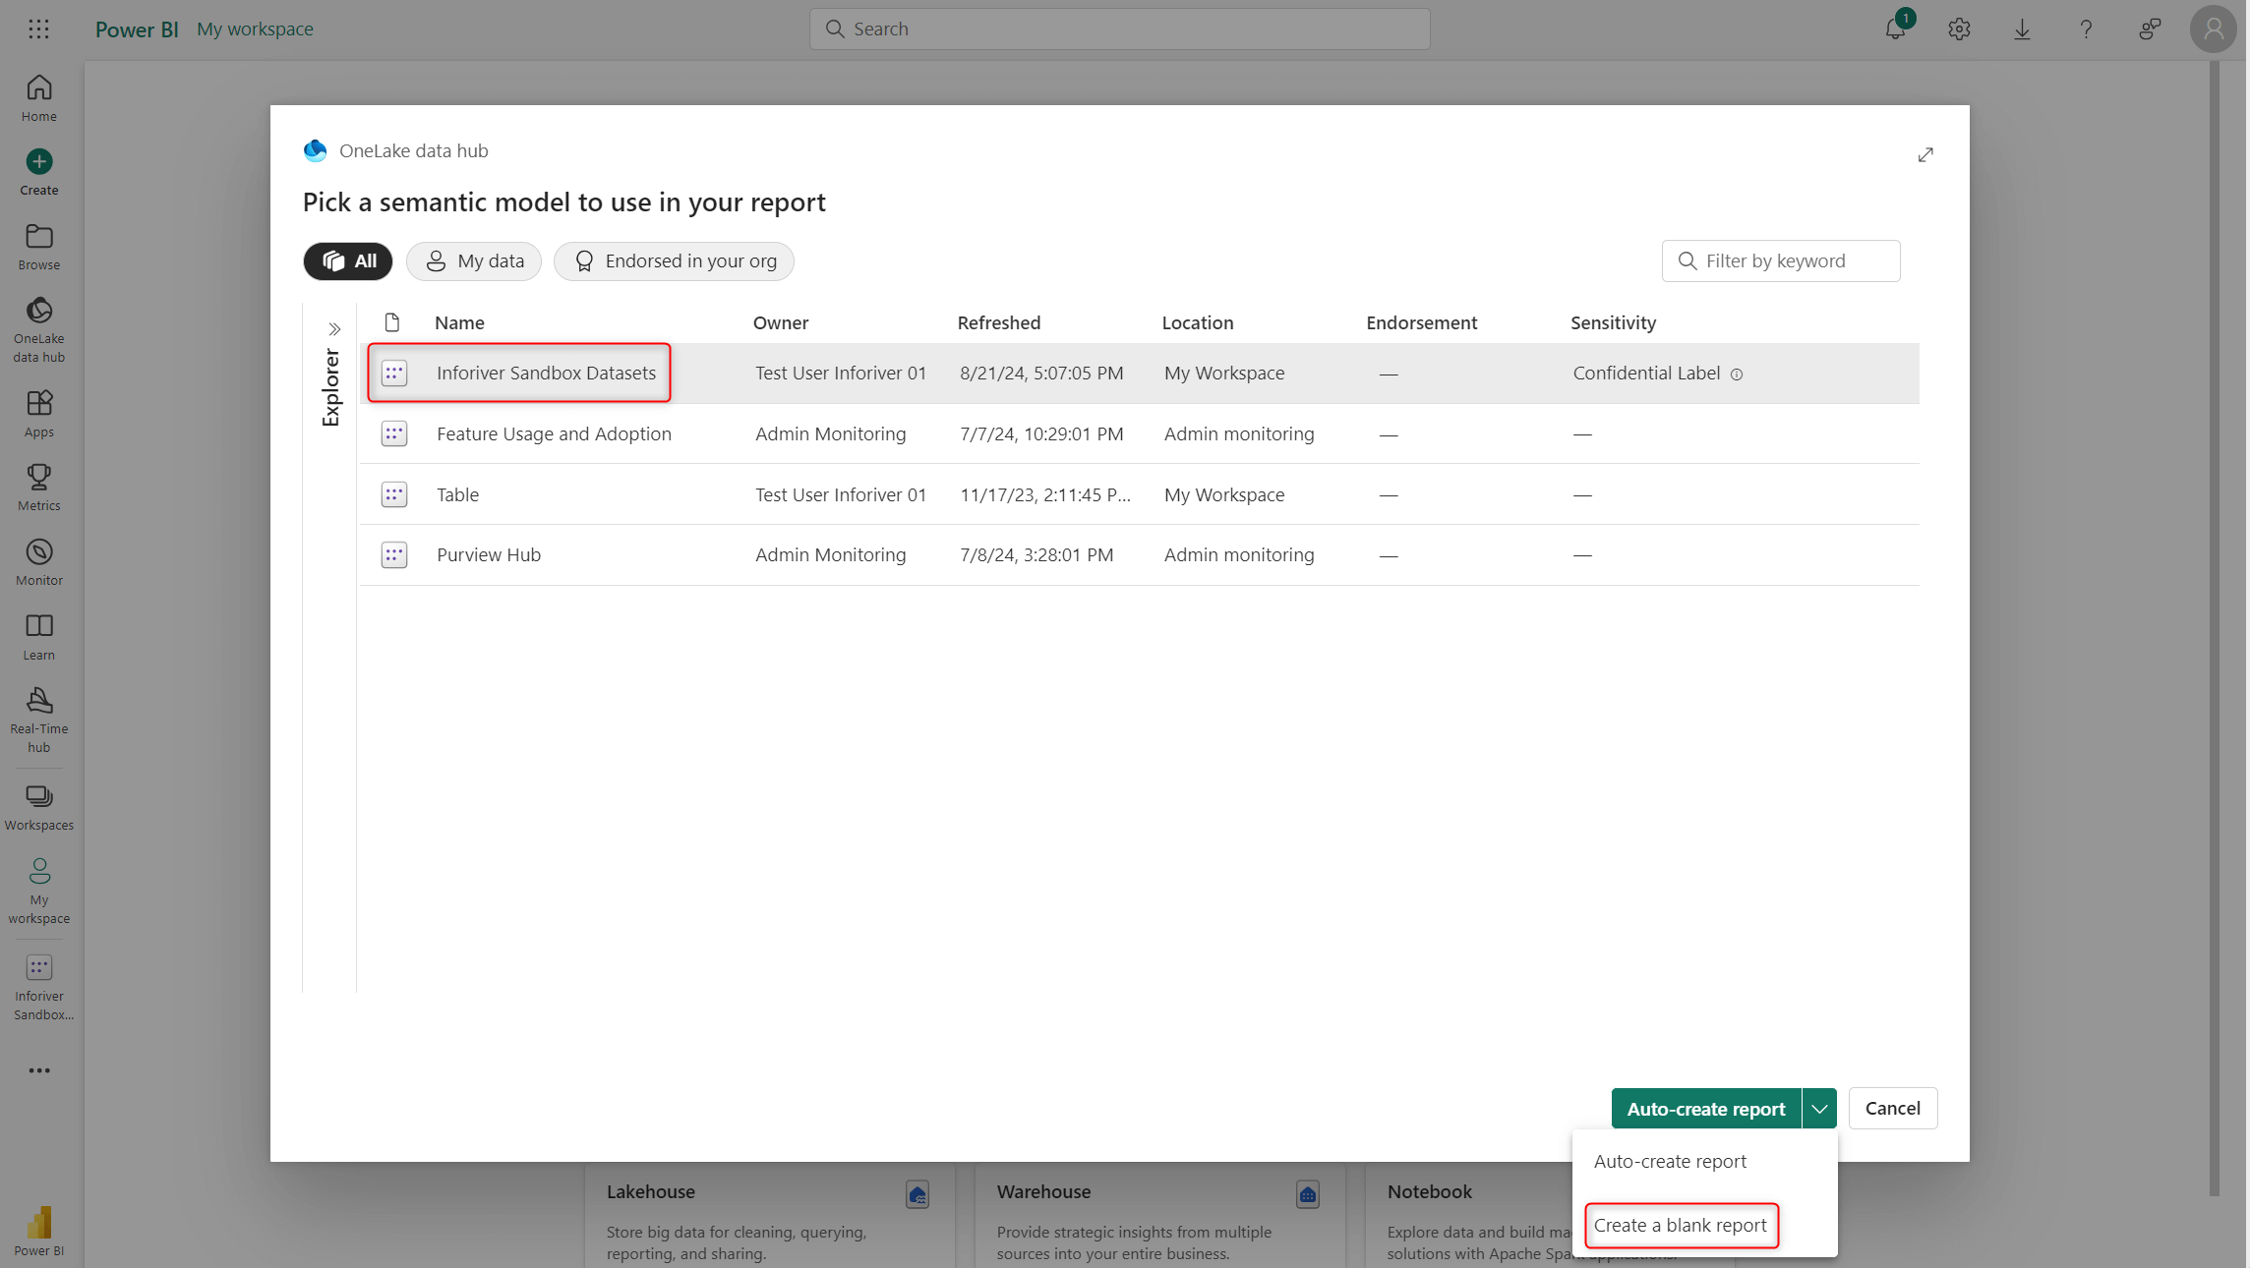This screenshot has height=1268, width=2250.
Task: Click the file type column header icon
Action: (392, 322)
